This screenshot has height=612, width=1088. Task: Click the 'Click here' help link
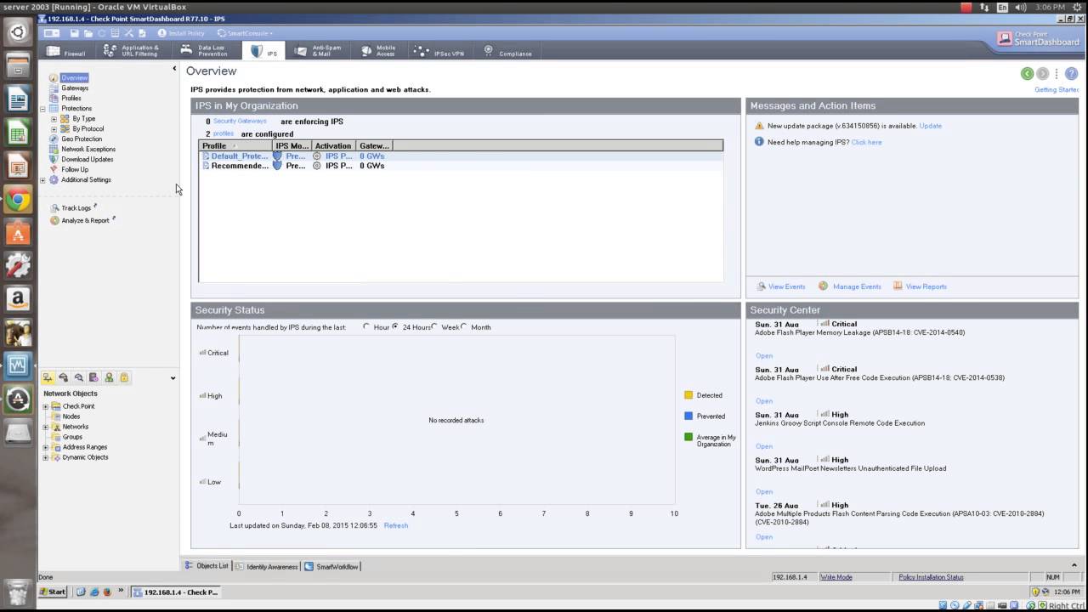(866, 142)
